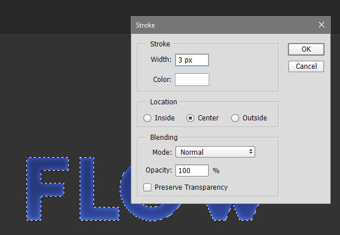Select the Center location radio button

190,118
